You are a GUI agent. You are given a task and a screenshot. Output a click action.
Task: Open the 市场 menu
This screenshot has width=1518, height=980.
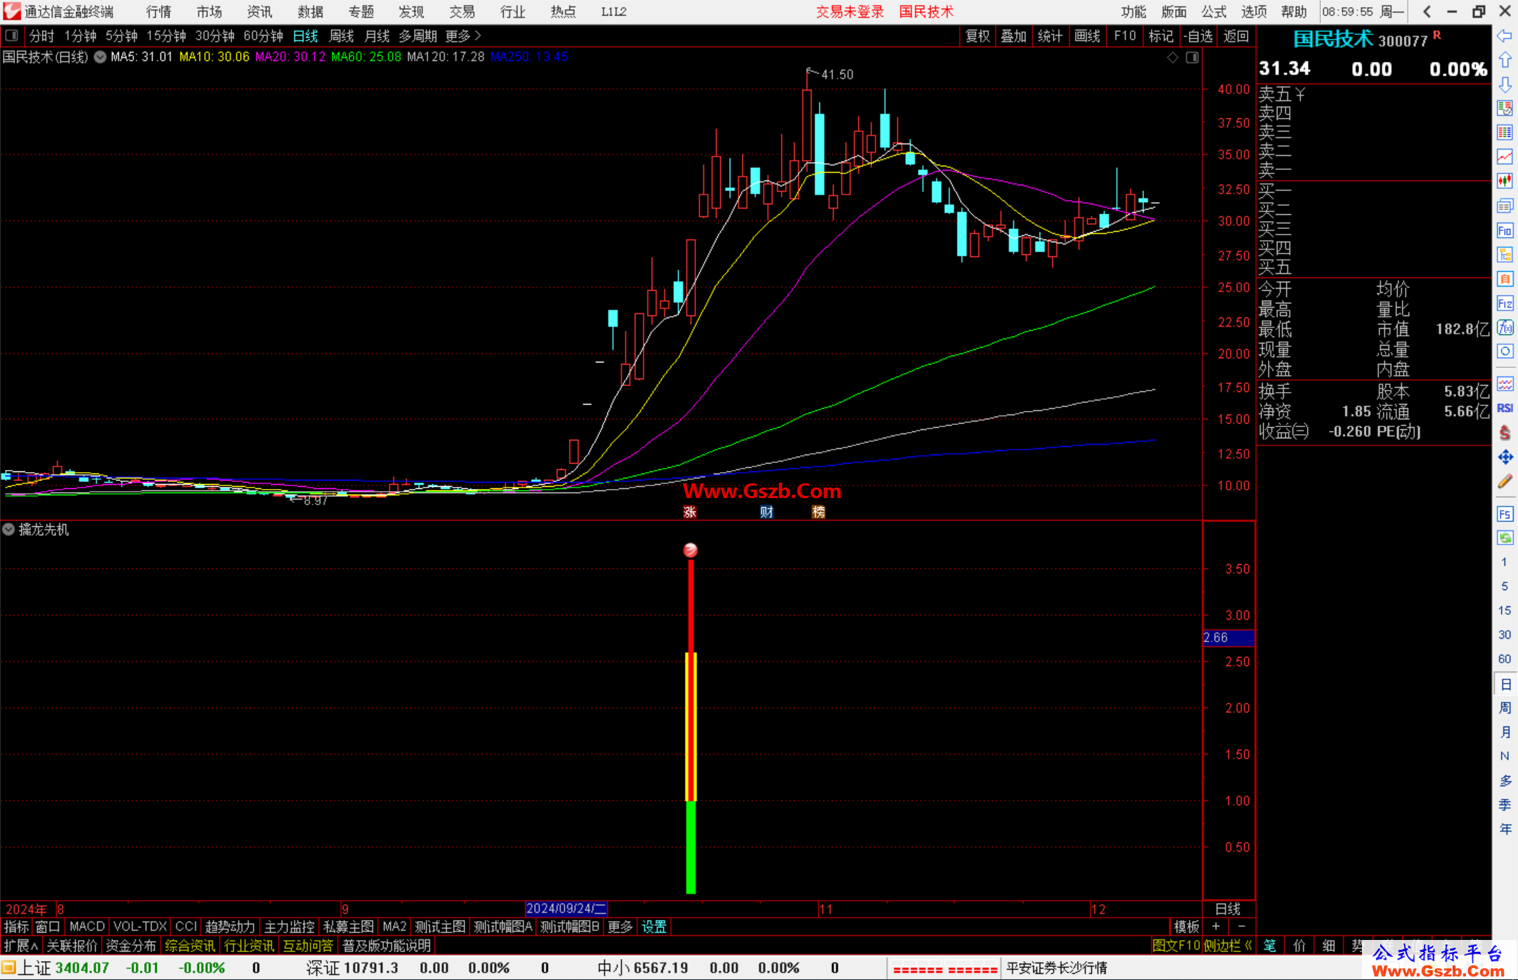point(209,12)
